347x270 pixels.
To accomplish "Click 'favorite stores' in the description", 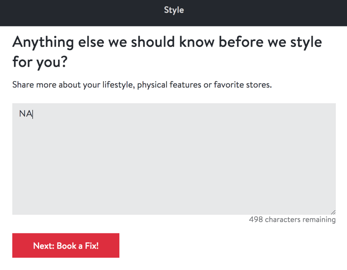I will 242,85.
